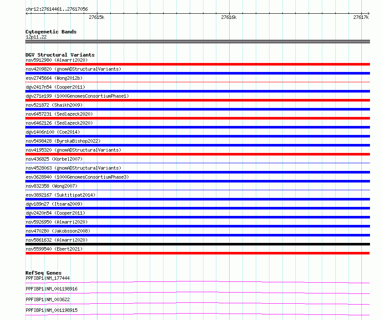Image resolution: width=382 pixels, height=320 pixels.
Task: Click the nsv6457231 (Sedlazeck2020) label
Action: [59, 114]
